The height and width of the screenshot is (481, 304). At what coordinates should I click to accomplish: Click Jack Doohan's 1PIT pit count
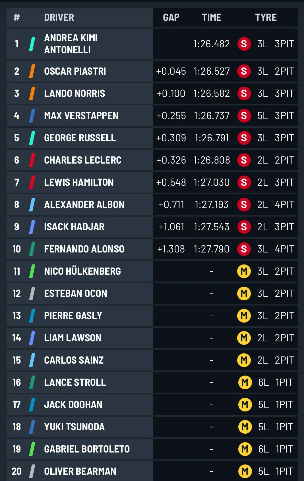[x=284, y=405]
